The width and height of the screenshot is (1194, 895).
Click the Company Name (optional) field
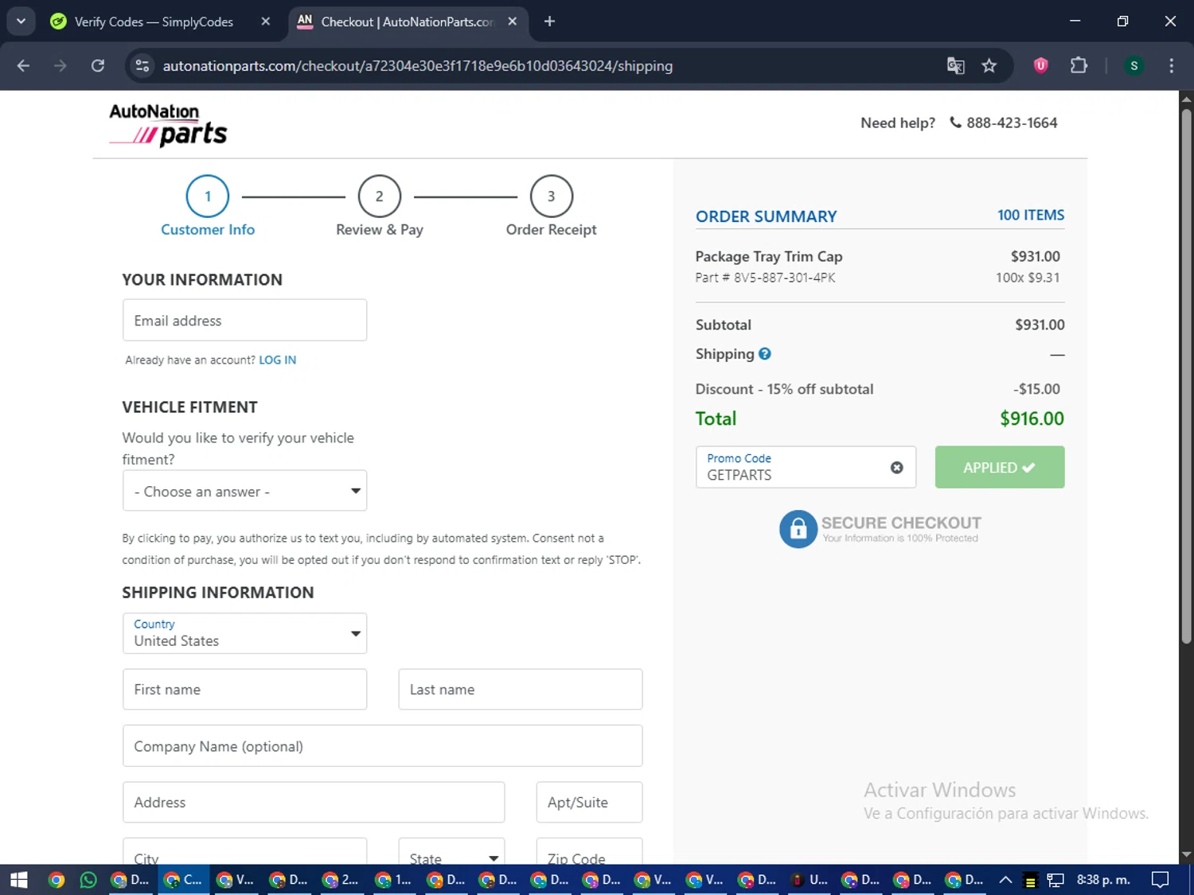(x=382, y=745)
